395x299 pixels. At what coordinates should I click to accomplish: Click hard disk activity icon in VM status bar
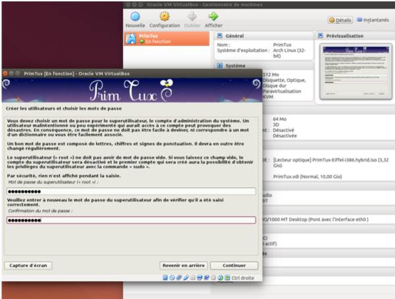point(165,277)
